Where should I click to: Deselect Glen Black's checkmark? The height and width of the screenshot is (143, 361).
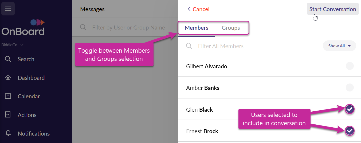(x=350, y=109)
